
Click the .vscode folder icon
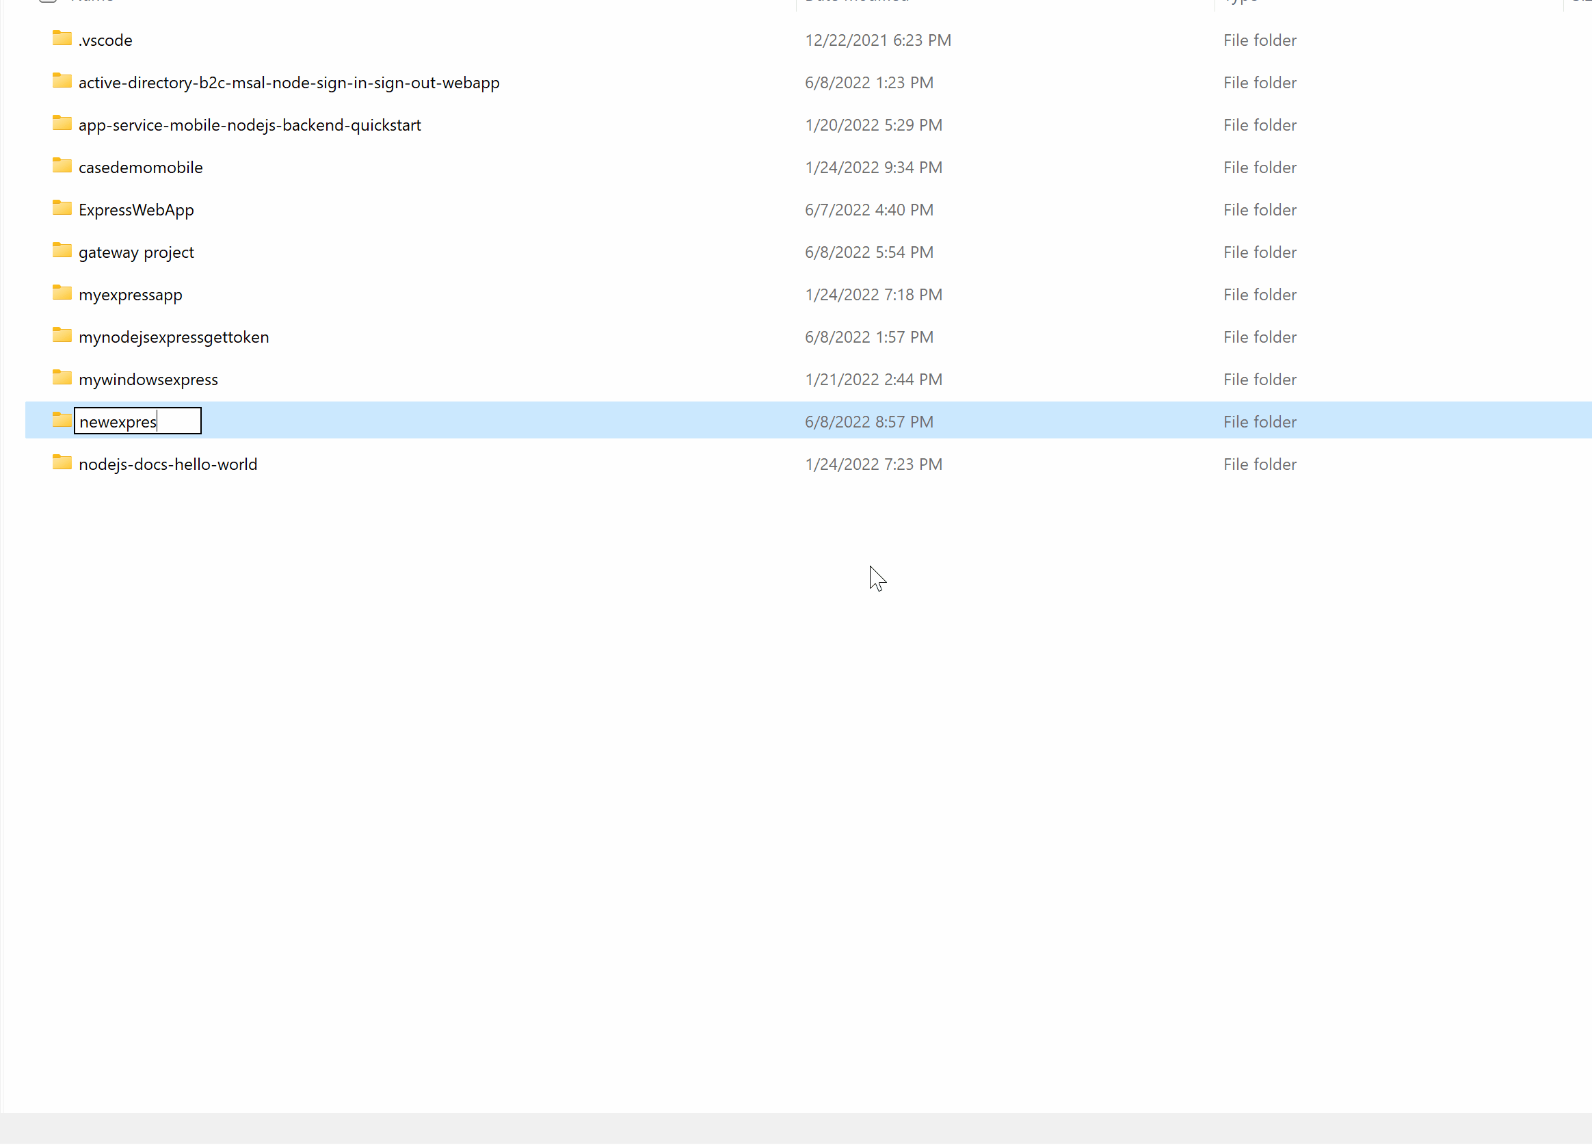click(62, 38)
